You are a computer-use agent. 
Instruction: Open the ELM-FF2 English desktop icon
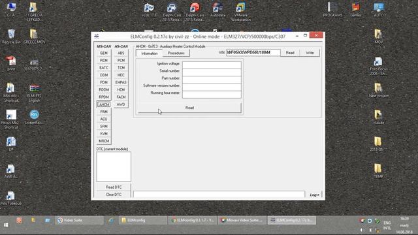[x=34, y=93]
